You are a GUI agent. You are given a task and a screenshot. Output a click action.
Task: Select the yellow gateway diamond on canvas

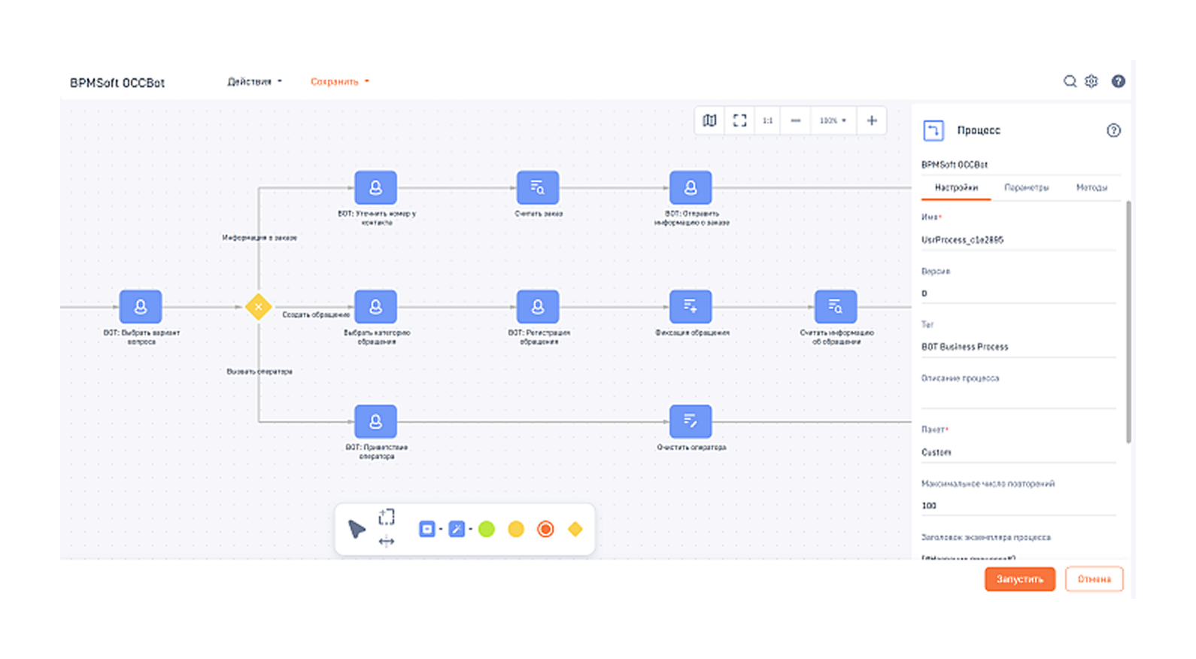[x=258, y=307]
